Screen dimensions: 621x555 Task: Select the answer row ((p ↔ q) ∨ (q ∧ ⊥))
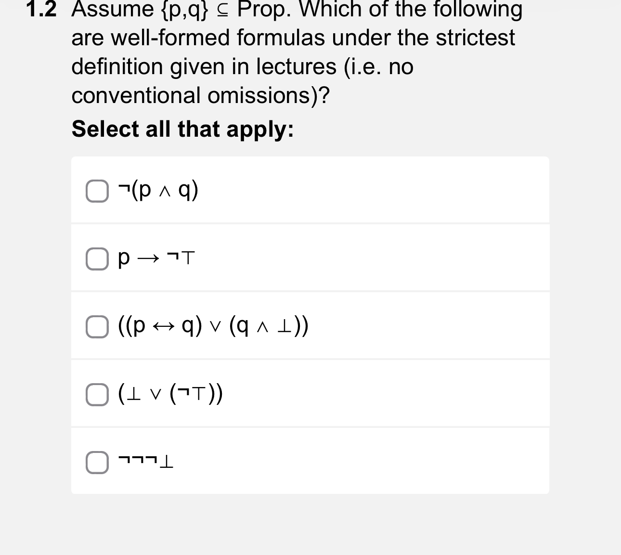310,325
